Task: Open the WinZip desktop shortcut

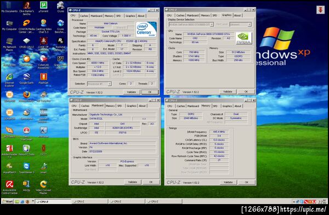Action: click(x=26, y=186)
